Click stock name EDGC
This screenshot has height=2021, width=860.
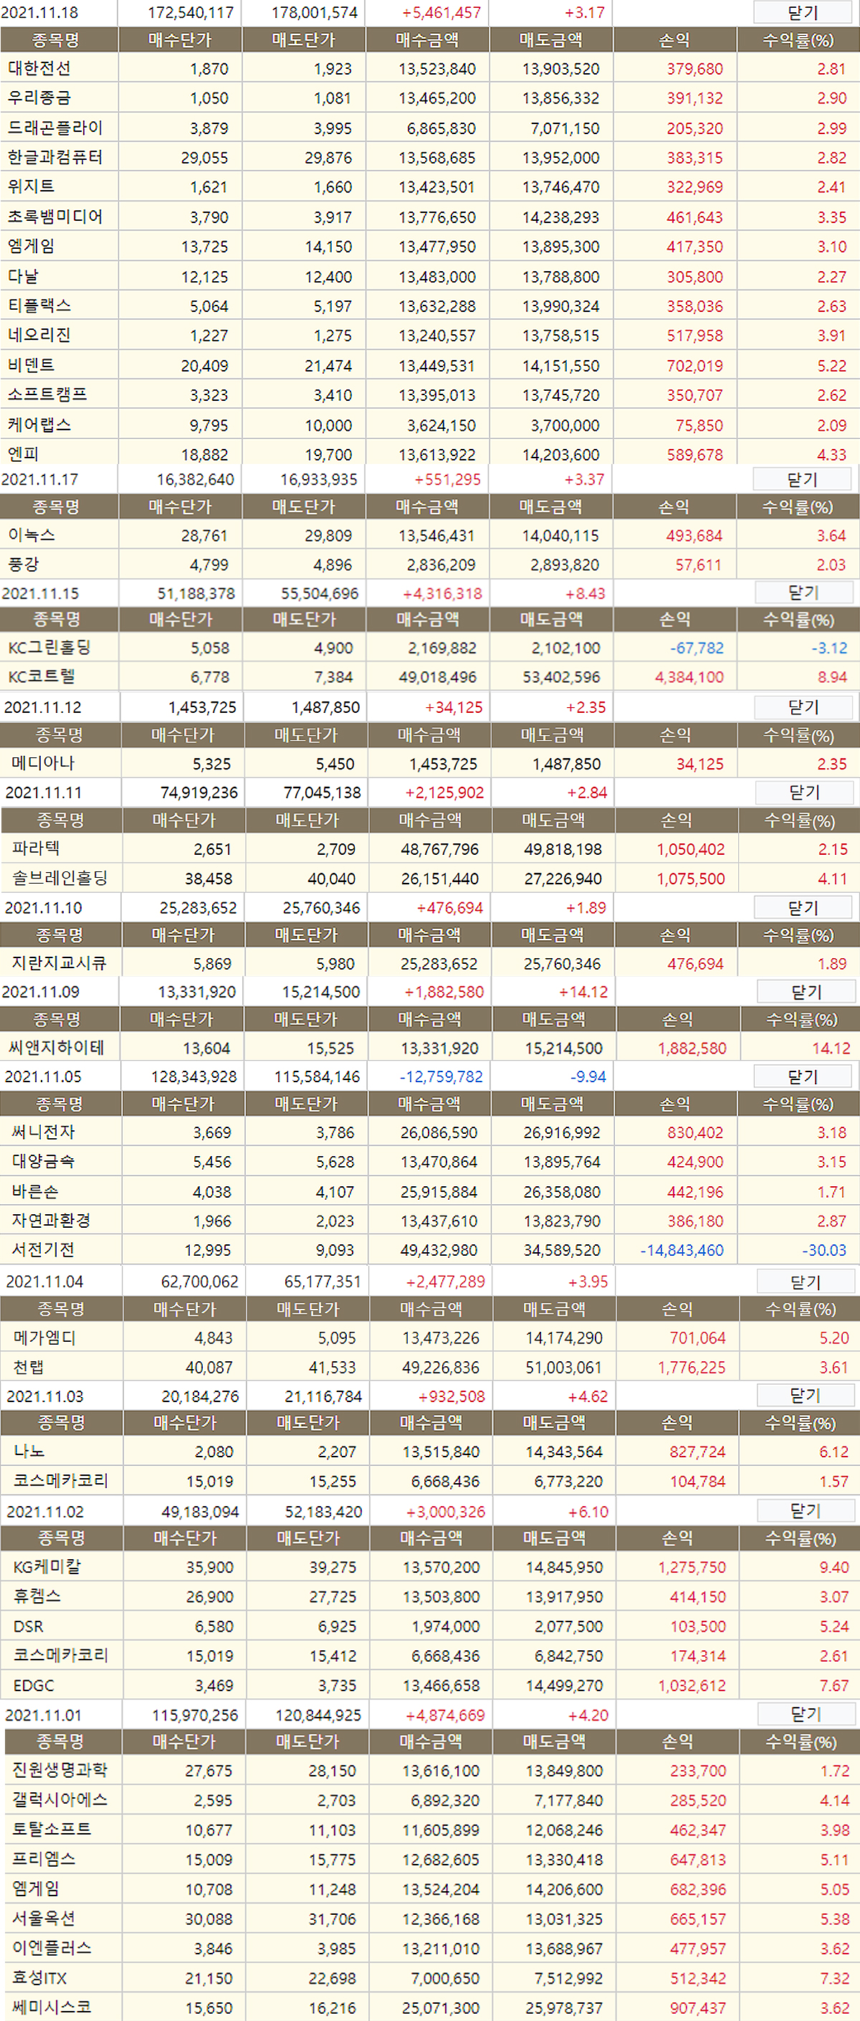[x=34, y=1685]
